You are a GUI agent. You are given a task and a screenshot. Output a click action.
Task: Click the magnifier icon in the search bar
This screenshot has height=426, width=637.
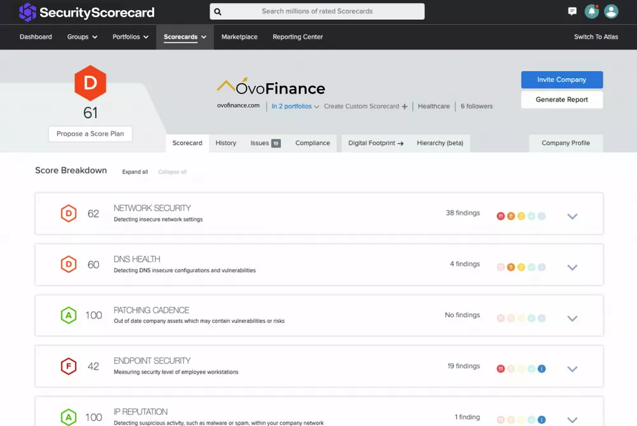(x=218, y=11)
